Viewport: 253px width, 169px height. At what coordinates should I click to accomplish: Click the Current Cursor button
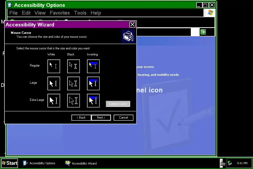(x=118, y=104)
